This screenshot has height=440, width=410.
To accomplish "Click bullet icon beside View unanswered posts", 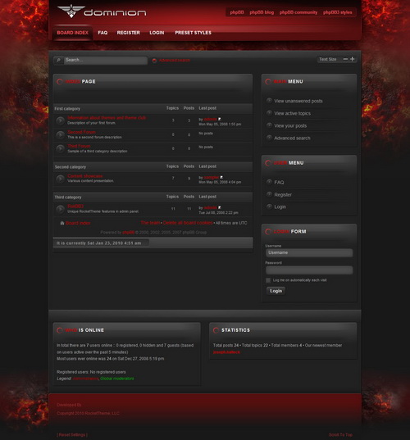I will point(269,101).
